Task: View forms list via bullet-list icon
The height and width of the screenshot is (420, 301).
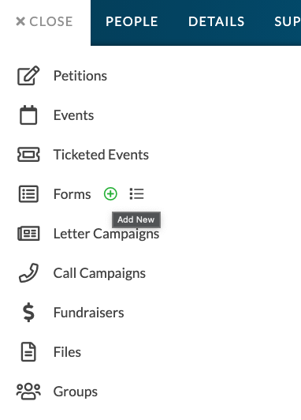Action: [x=136, y=193]
